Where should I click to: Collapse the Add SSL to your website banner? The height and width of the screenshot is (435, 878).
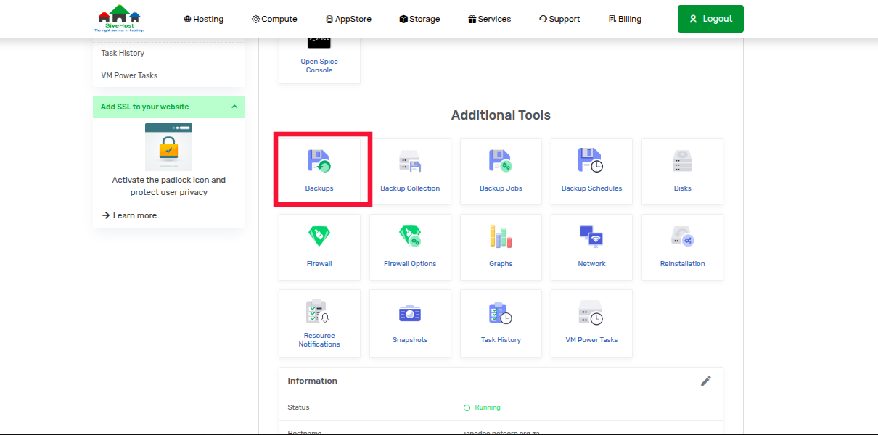coord(234,106)
